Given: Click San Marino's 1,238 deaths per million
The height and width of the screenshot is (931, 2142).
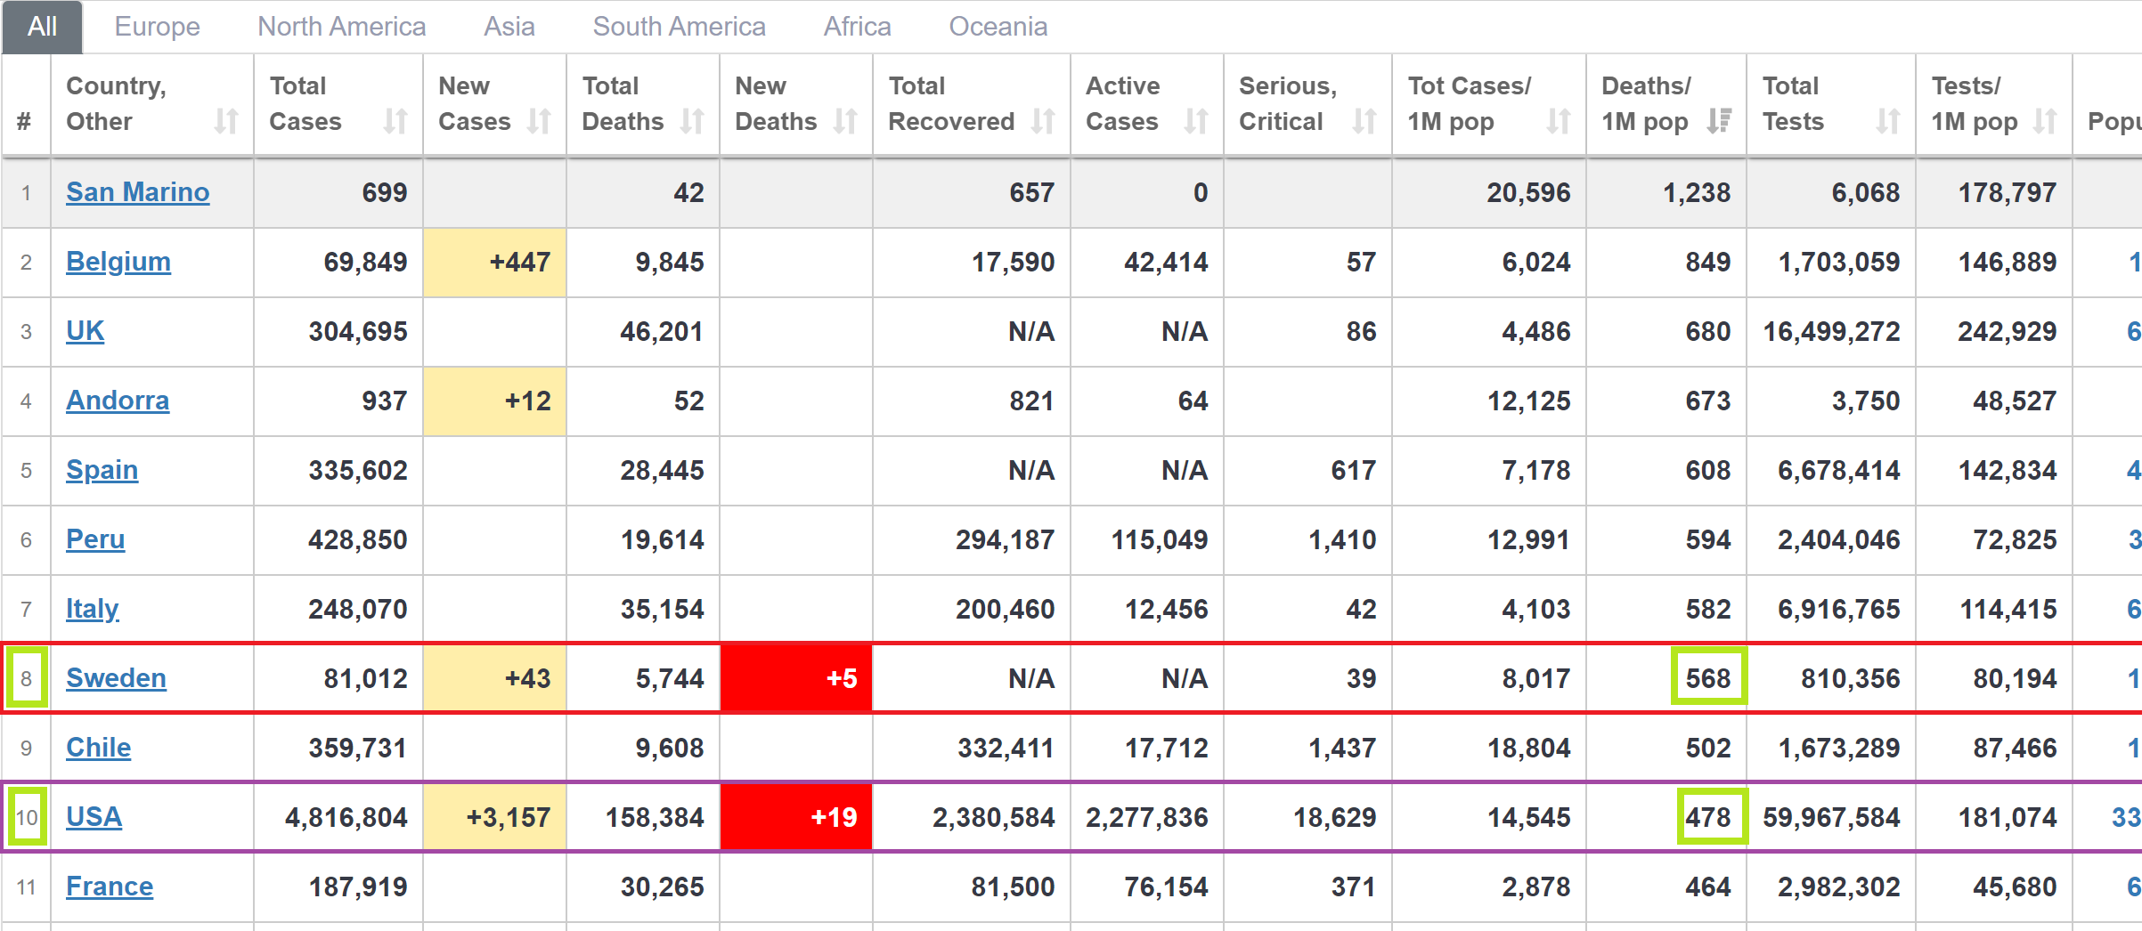Looking at the screenshot, I should (1697, 192).
